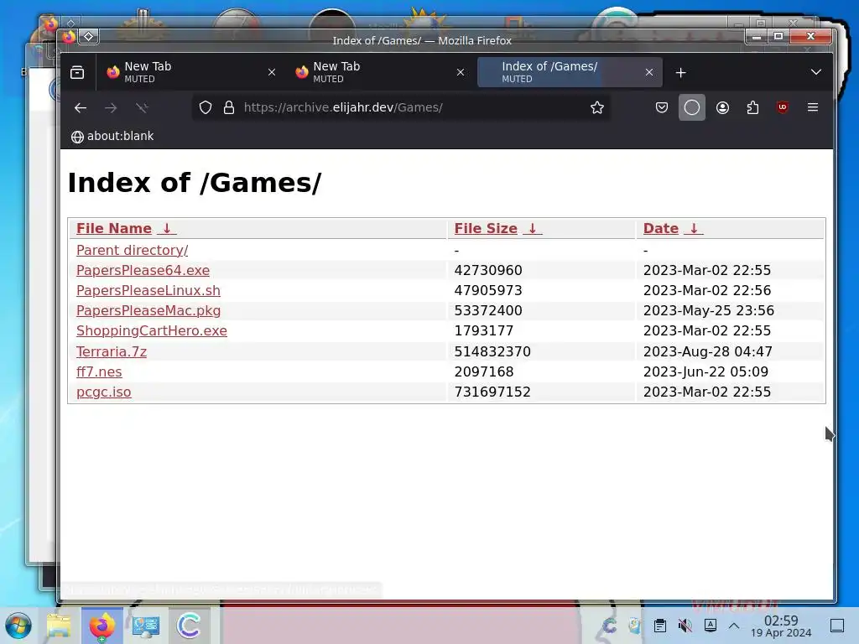Select the Index of /Games/ tab

pos(570,72)
